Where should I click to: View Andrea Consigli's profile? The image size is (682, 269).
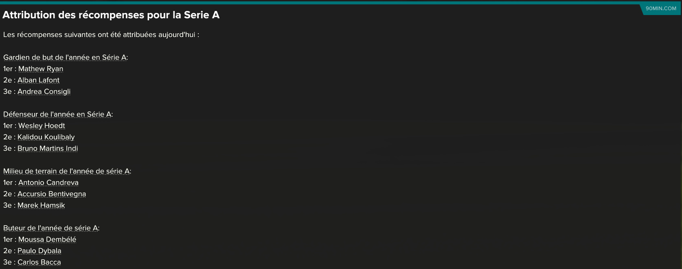(44, 91)
